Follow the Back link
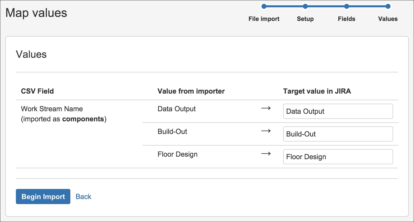This screenshot has width=414, height=222. [x=83, y=197]
